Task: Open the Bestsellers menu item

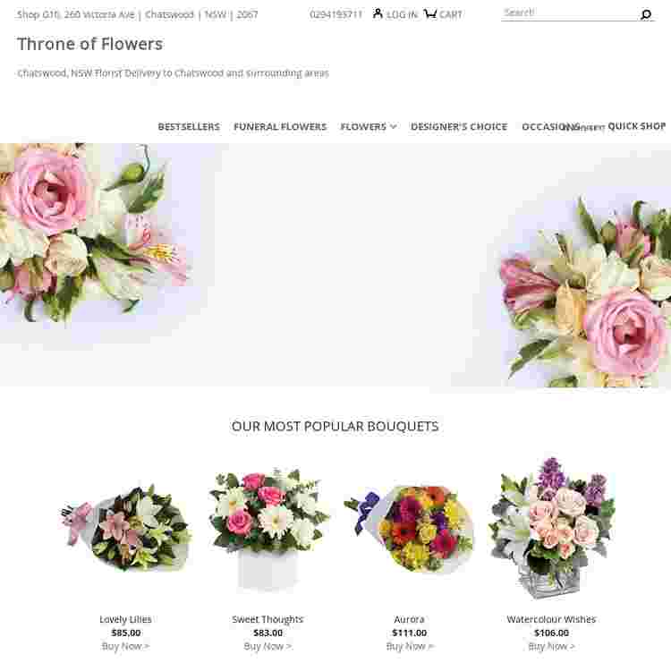Action: coord(189,127)
